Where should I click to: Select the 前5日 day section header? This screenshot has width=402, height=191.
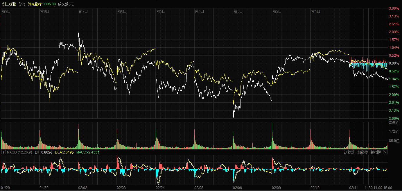pyautogui.click(x=161, y=12)
